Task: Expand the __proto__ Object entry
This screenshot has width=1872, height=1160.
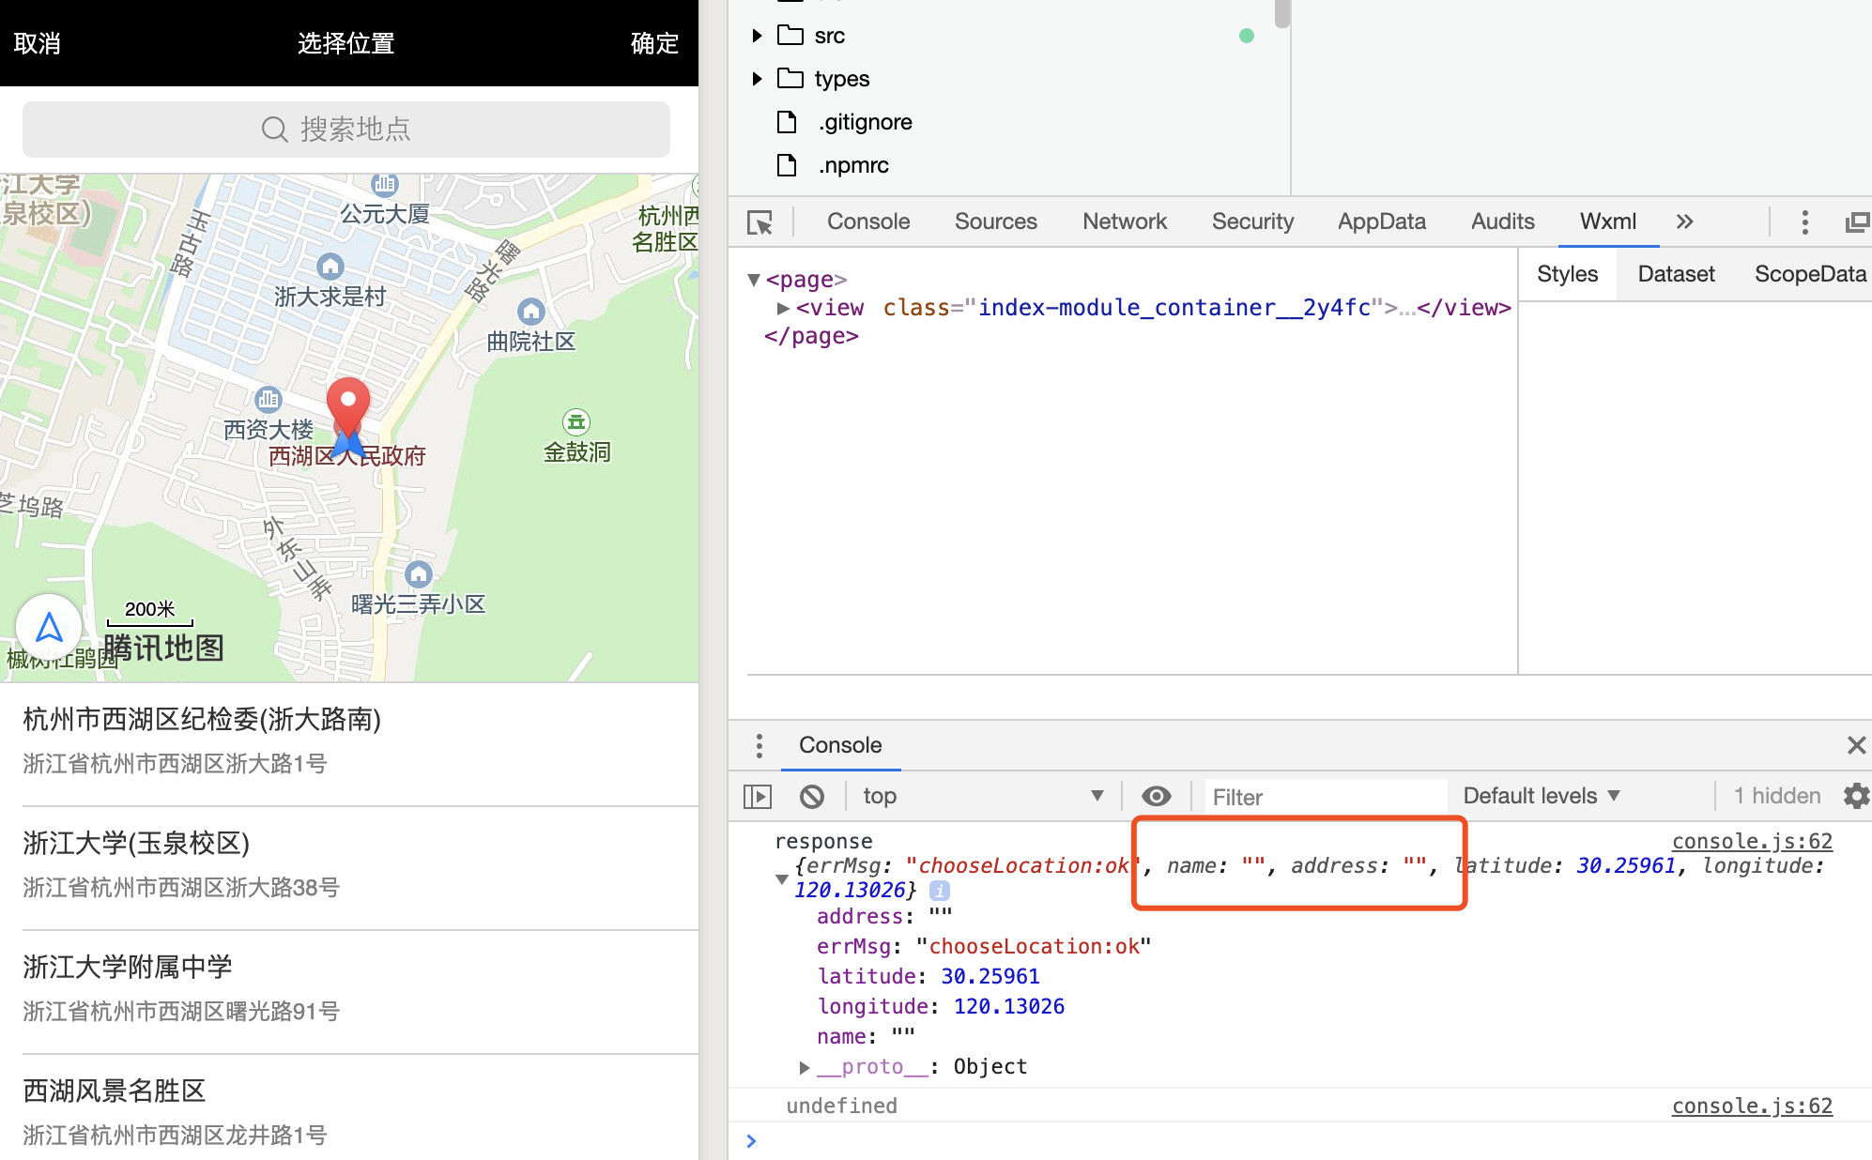Action: tap(805, 1067)
